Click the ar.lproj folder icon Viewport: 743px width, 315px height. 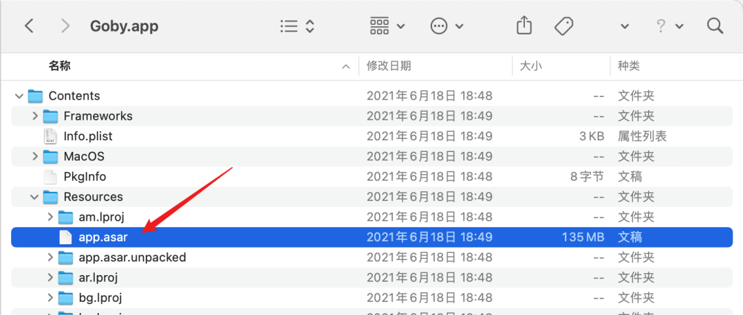(66, 278)
